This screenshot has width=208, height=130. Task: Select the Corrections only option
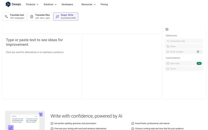coord(184,41)
